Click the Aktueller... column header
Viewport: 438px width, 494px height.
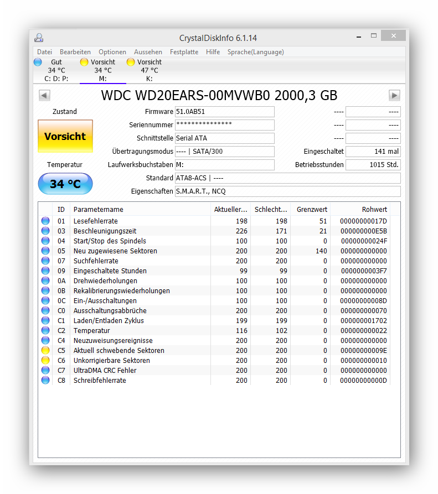(x=230, y=210)
